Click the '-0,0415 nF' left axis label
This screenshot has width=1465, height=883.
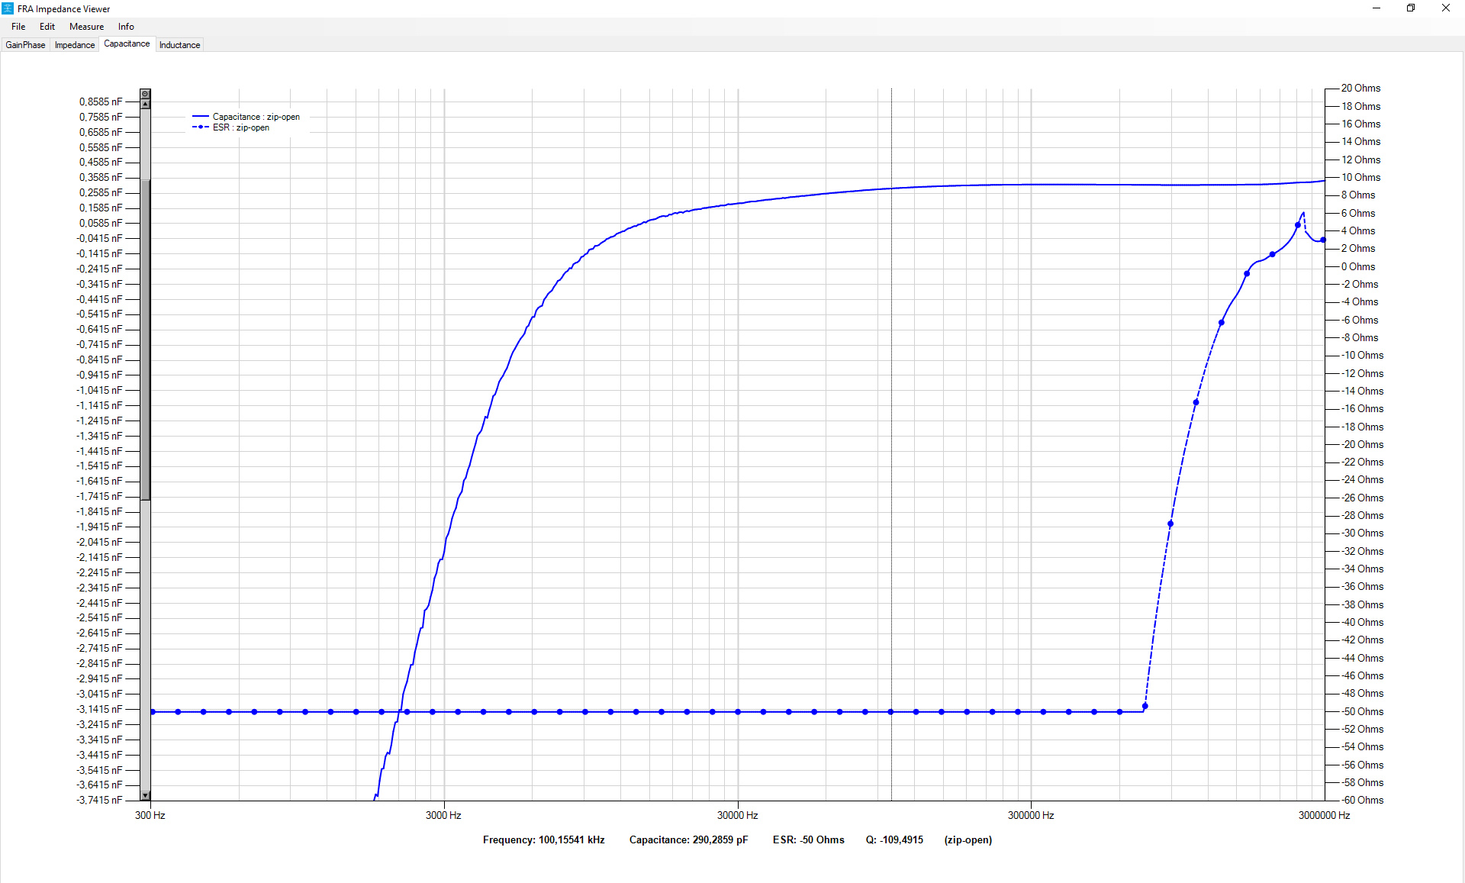pos(99,238)
